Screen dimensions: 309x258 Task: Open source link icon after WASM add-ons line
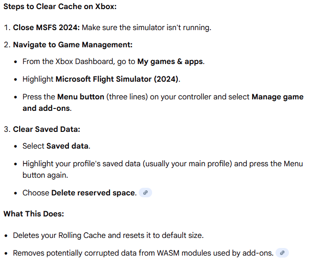coord(283,253)
